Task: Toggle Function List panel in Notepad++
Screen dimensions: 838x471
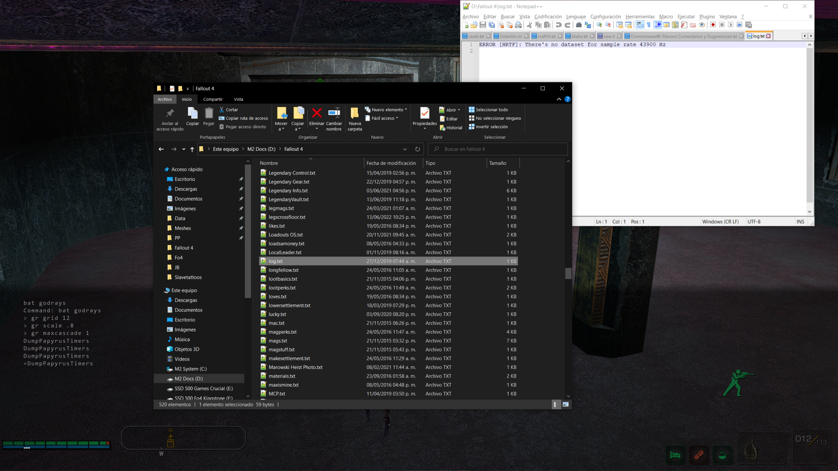Action: coord(684,25)
